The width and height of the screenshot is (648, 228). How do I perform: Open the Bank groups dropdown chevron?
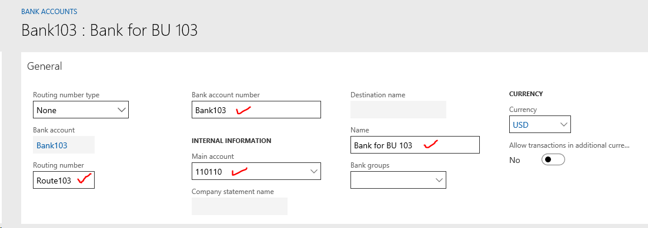[439, 180]
